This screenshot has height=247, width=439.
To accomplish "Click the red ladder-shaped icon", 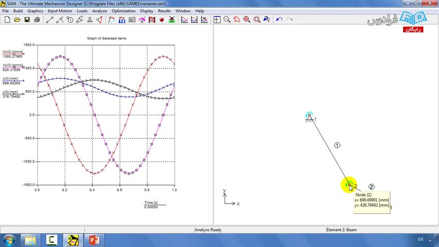I will click(152, 20).
